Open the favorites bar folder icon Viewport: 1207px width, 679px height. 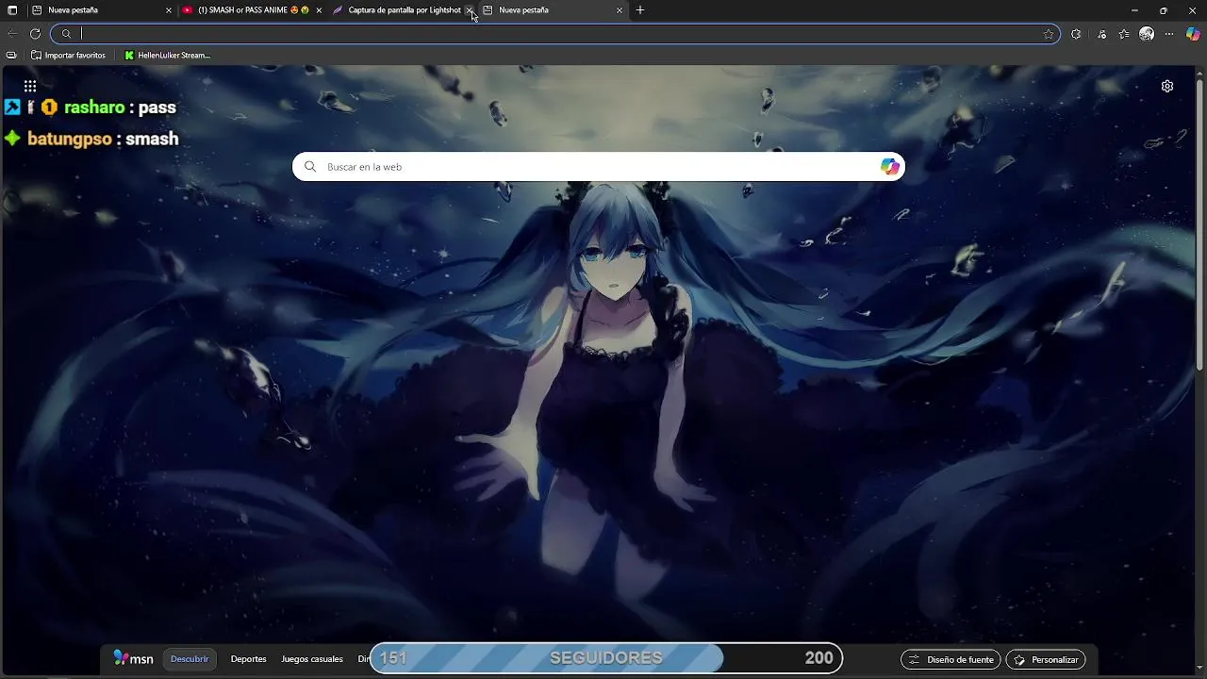click(11, 56)
